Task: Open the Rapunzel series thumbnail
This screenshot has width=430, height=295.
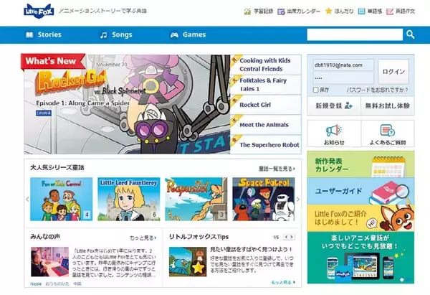Action: click(x=196, y=199)
